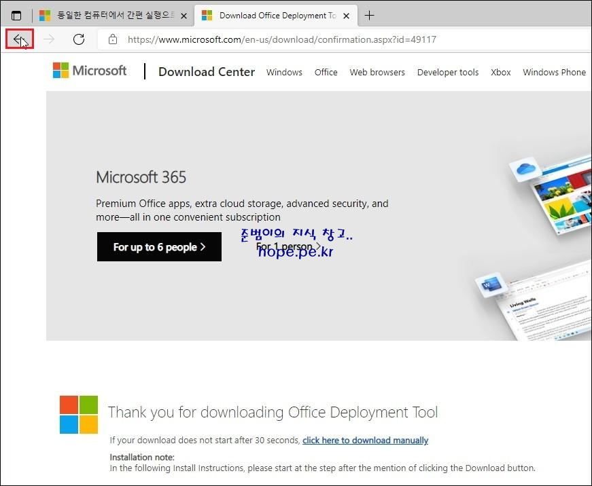Close the Download Office Deployment Tool tab
592x486 pixels.
pyautogui.click(x=346, y=16)
